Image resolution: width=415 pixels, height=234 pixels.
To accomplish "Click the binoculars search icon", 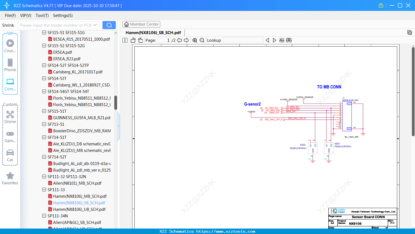I will pyautogui.click(x=289, y=40).
